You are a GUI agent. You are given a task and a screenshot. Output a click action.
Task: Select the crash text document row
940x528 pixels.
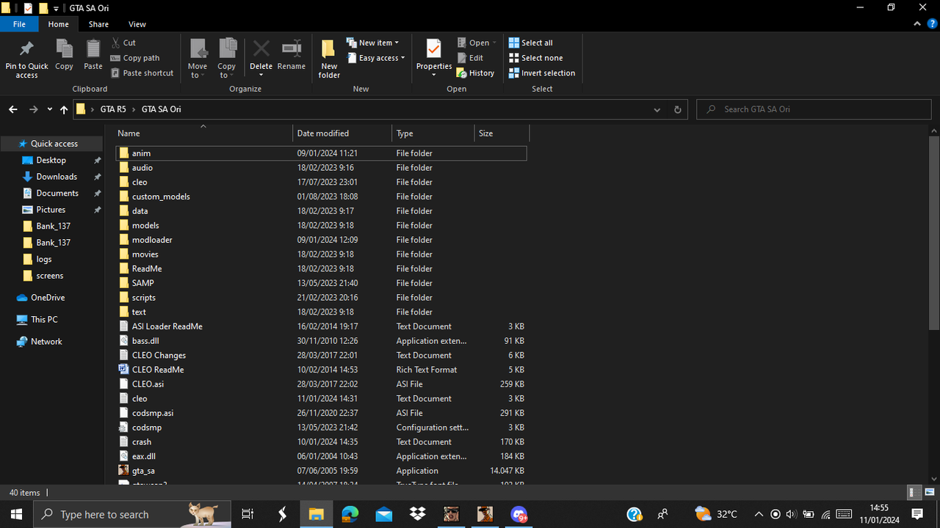(x=322, y=442)
